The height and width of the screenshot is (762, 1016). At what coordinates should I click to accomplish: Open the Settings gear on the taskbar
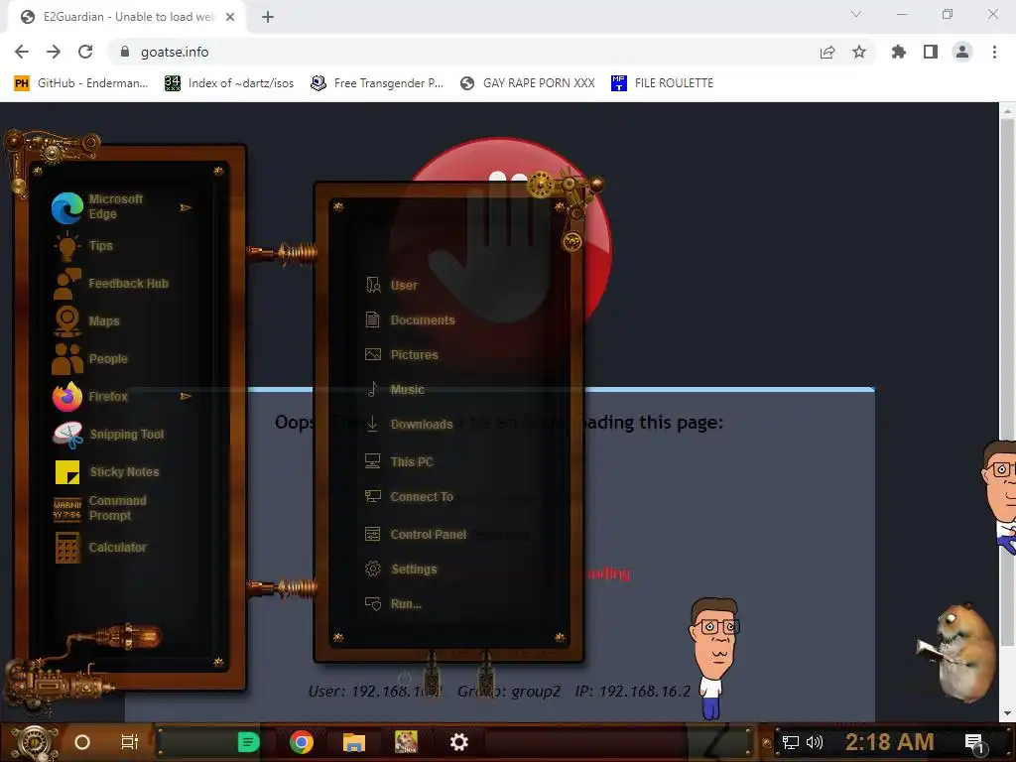pyautogui.click(x=458, y=742)
